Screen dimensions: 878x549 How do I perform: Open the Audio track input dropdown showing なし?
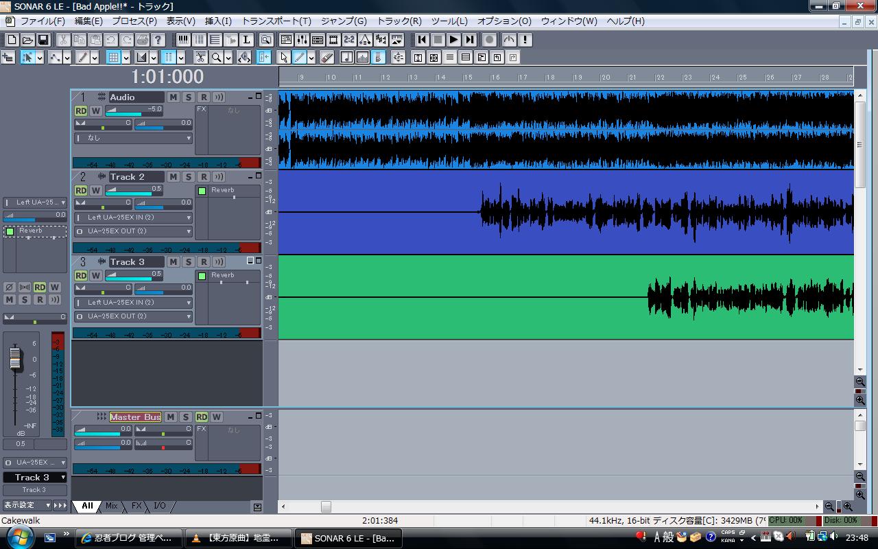(x=133, y=138)
